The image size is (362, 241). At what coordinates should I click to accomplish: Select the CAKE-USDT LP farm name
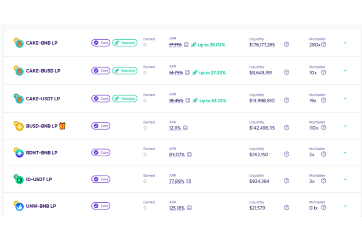pyautogui.click(x=43, y=99)
